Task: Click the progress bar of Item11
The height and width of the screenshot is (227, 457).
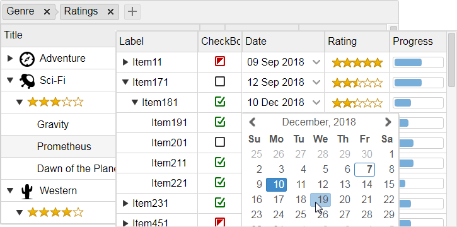Action: click(419, 62)
